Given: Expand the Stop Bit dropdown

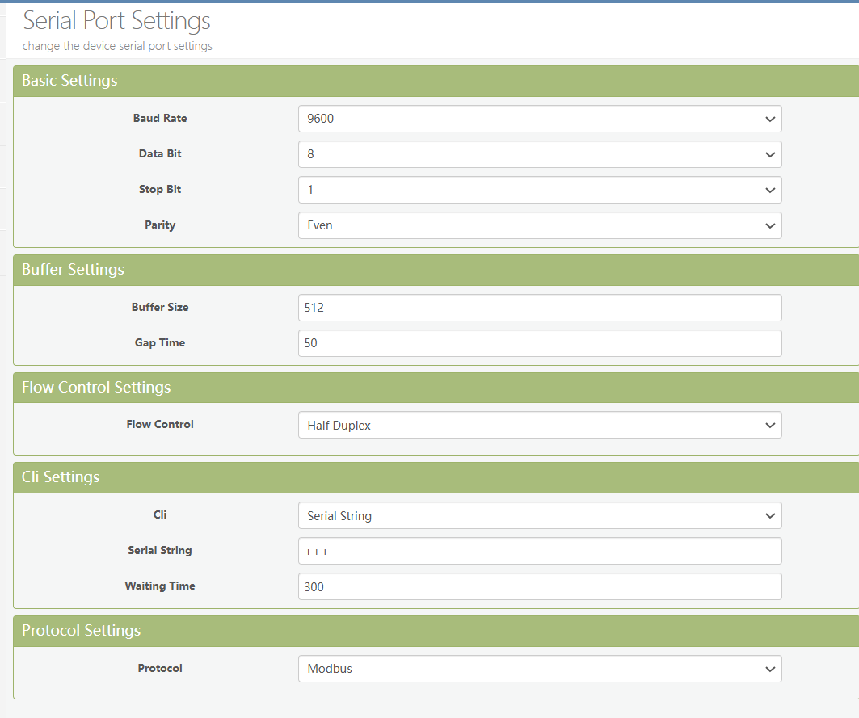Looking at the screenshot, I should (540, 190).
